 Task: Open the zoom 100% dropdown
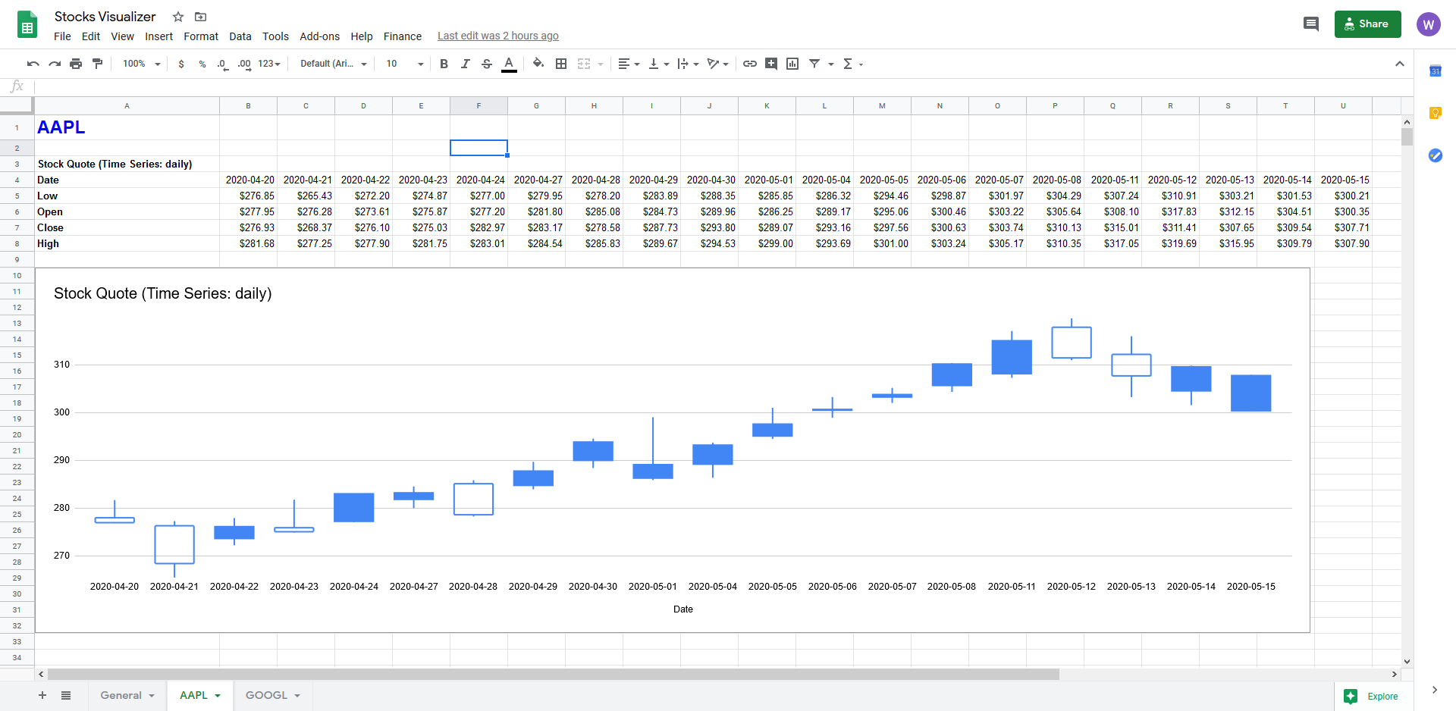click(142, 64)
